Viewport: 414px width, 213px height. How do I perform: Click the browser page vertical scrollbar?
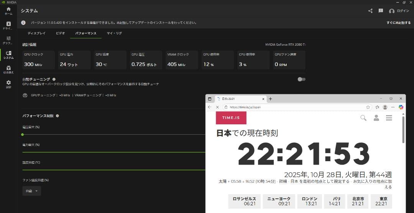point(403,130)
